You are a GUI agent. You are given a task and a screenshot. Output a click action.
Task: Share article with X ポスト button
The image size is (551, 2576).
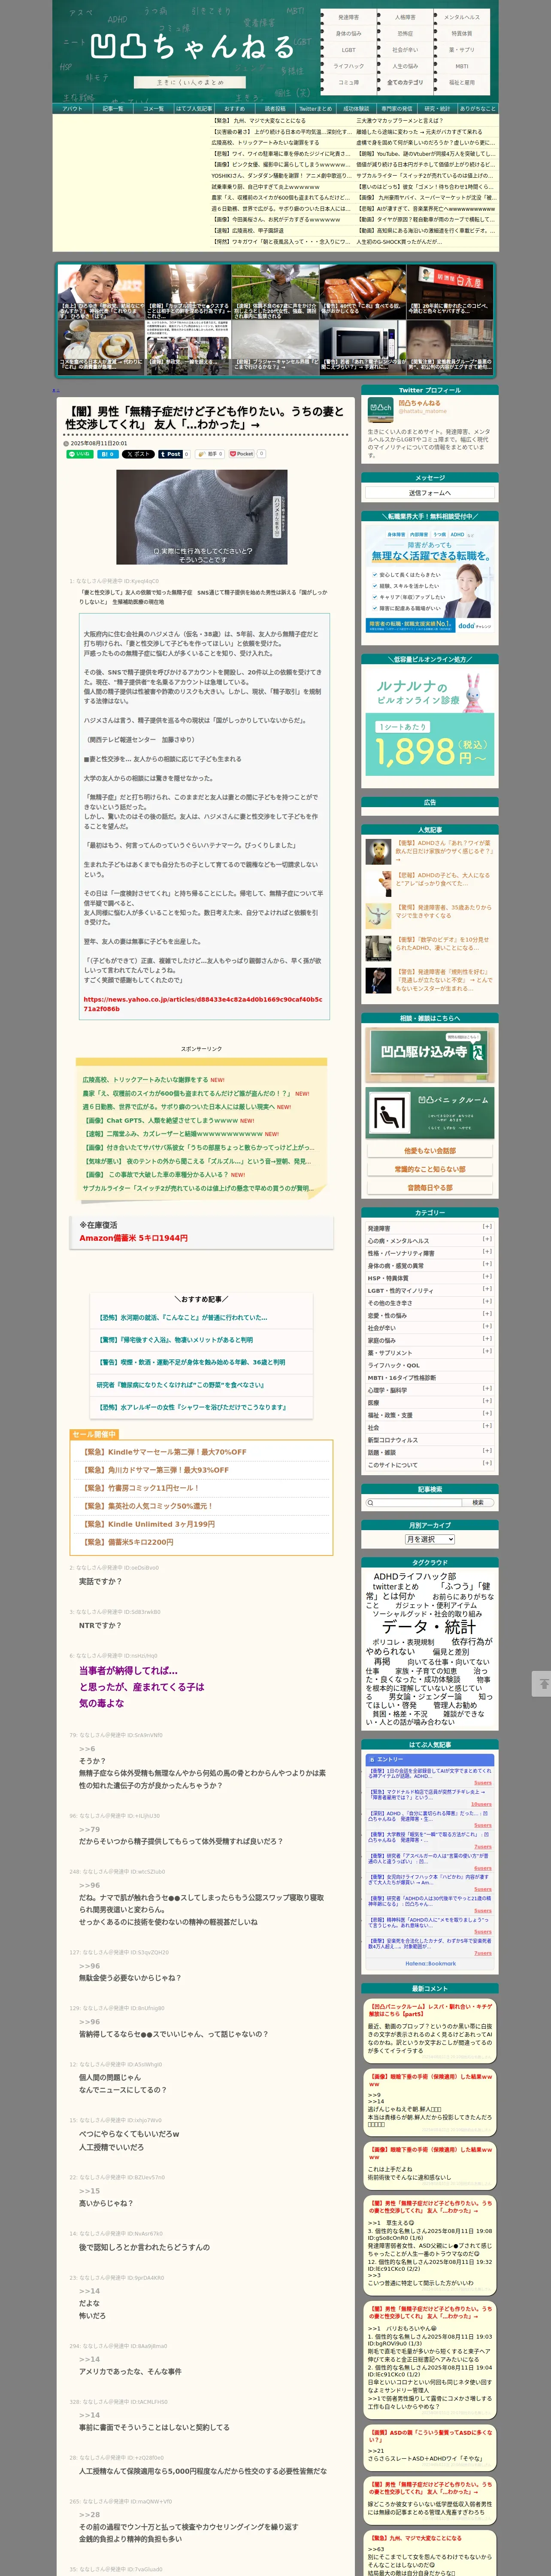(138, 454)
